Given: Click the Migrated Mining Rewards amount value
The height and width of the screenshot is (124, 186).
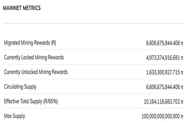Looking at the screenshot, I should (163, 43).
